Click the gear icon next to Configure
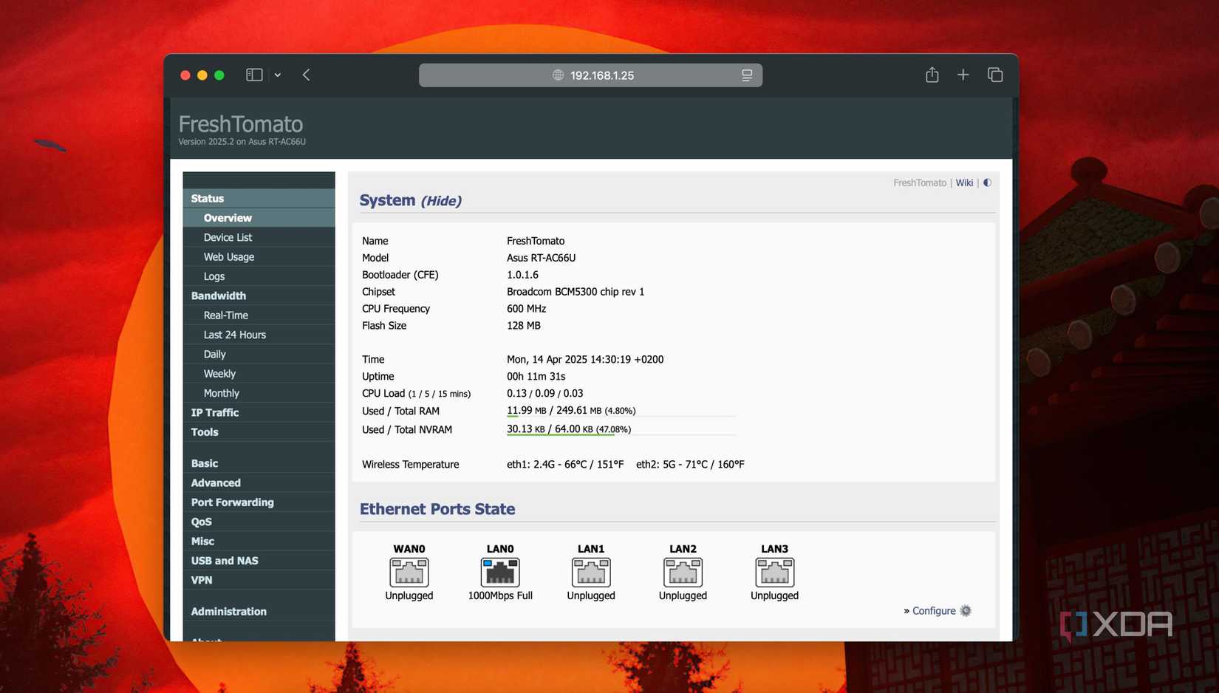This screenshot has width=1219, height=693. pyautogui.click(x=965, y=610)
